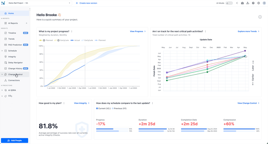The height and width of the screenshot is (144, 268).
Task: Click the briefcase icon in top bar
Action: coord(242,3)
